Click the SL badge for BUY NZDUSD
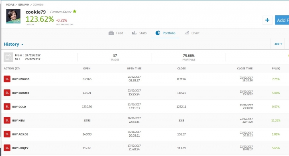Viewport: 289px width, 156px height. (x=7, y=79)
